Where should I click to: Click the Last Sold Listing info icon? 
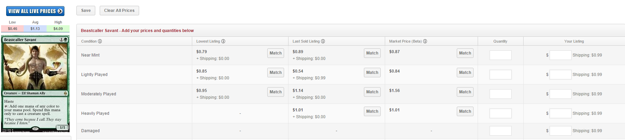coord(323,41)
